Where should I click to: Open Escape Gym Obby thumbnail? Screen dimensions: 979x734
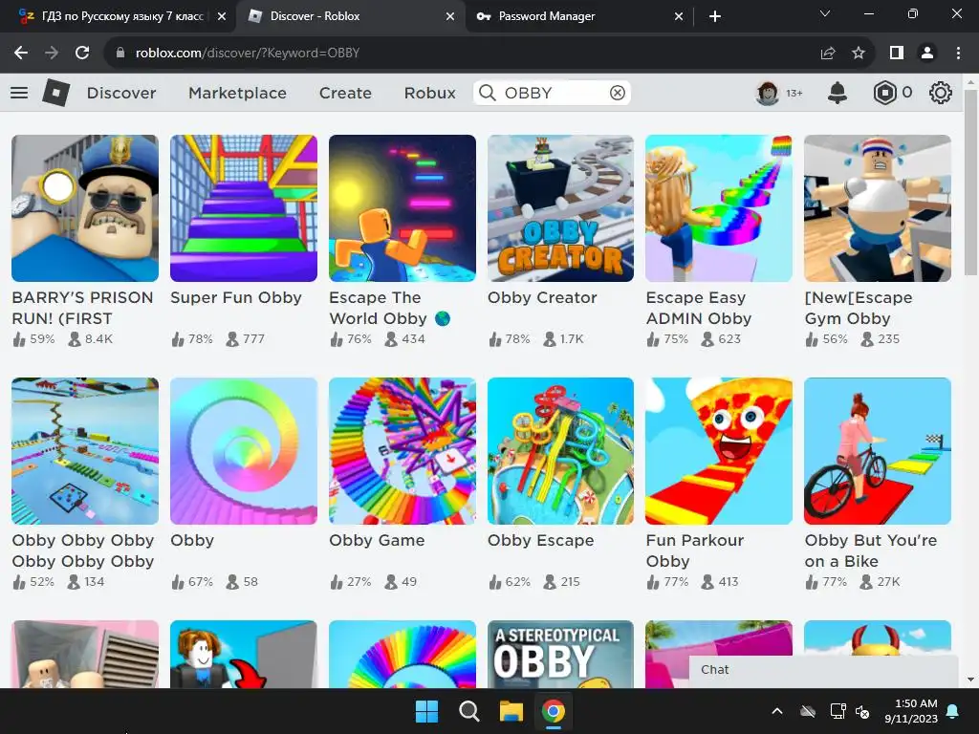click(x=878, y=207)
